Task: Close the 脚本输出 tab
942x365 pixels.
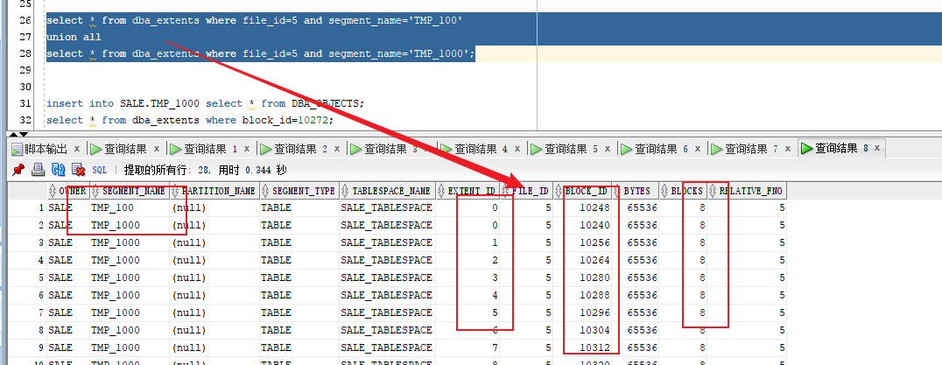Action: tap(78, 149)
